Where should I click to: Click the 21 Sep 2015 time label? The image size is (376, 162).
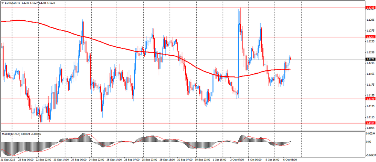coord(8,159)
